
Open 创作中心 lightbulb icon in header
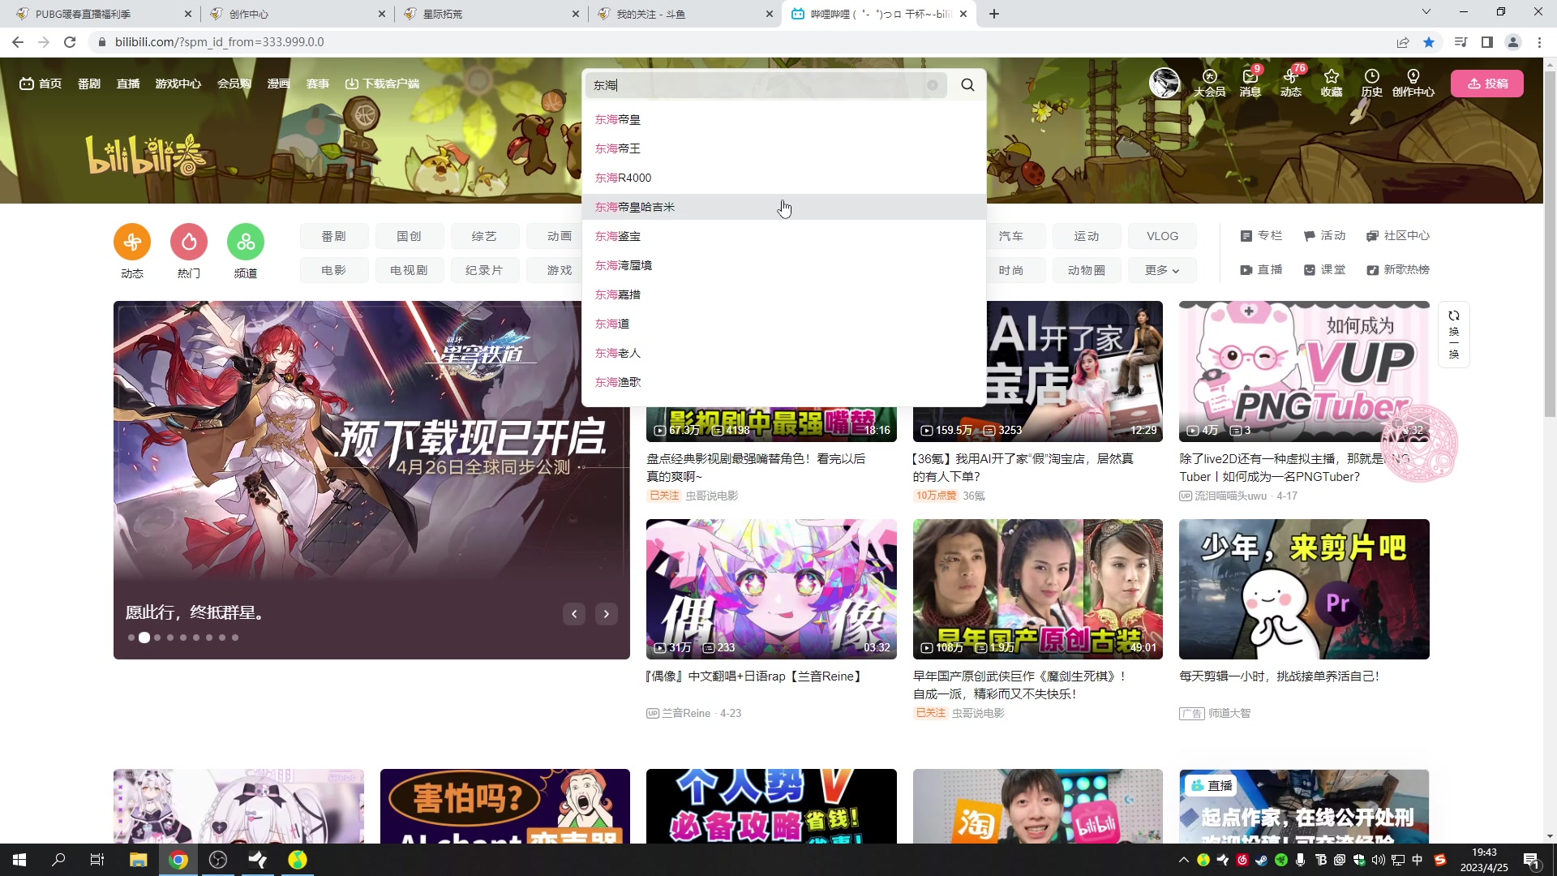click(x=1413, y=83)
